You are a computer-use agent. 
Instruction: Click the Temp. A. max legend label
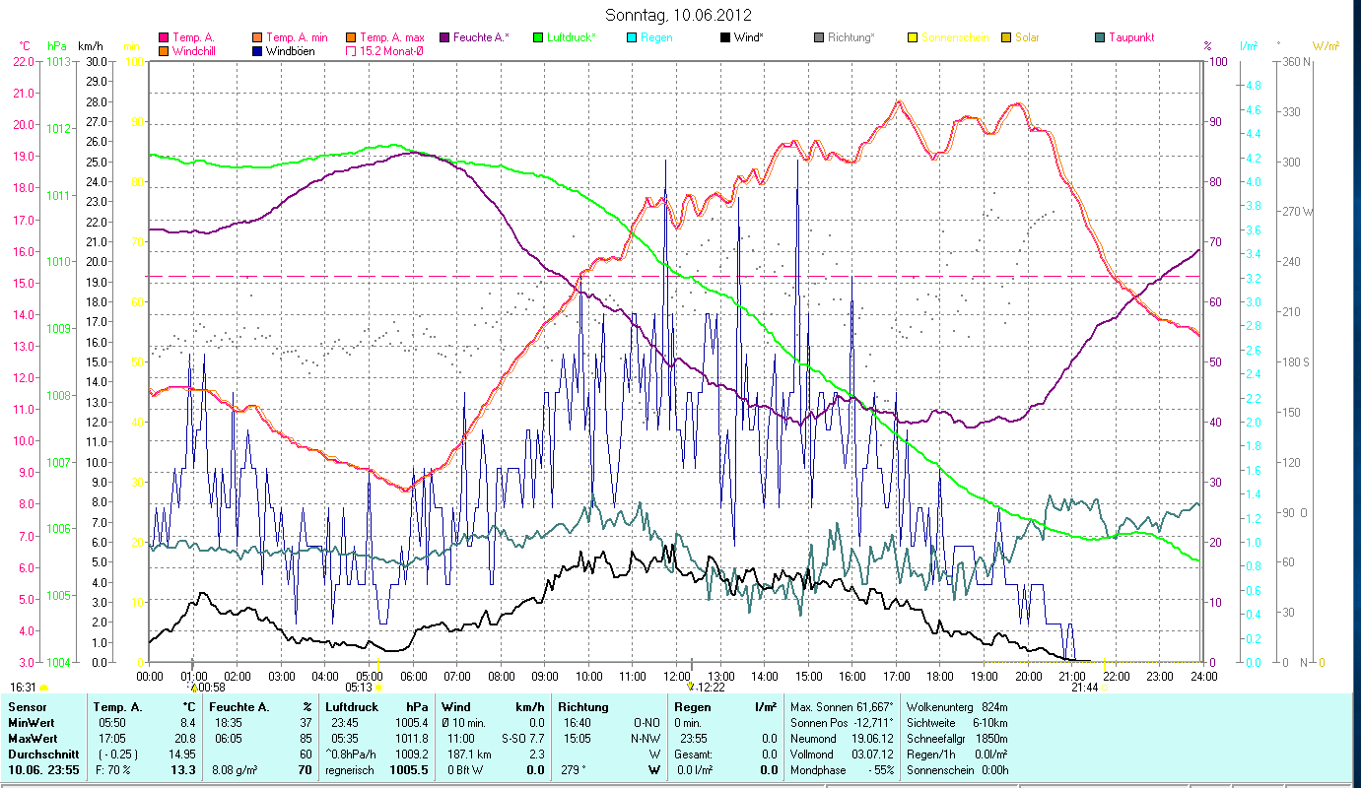point(391,37)
